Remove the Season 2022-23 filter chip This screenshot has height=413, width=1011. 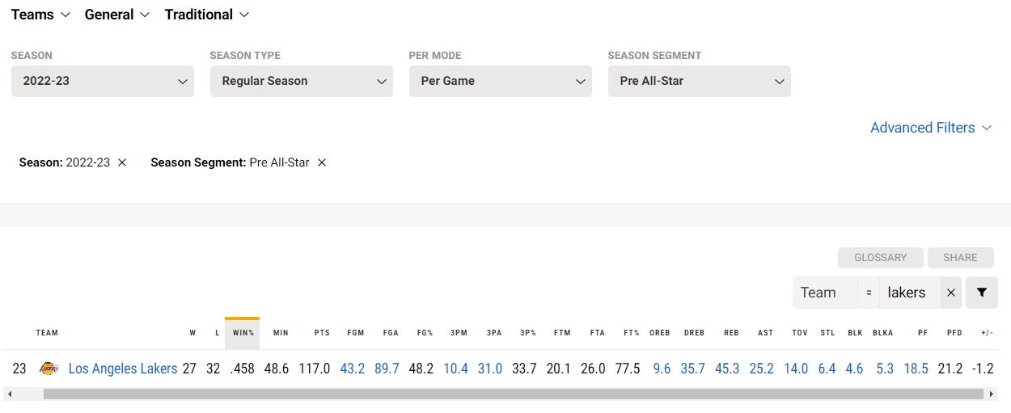(x=122, y=162)
